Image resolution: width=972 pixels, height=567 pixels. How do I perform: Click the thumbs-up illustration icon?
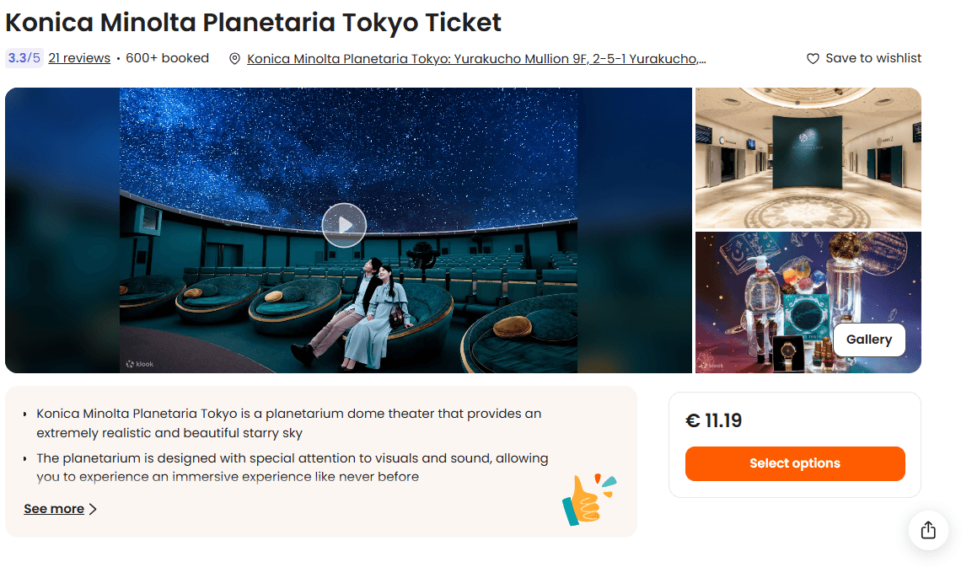tap(588, 500)
